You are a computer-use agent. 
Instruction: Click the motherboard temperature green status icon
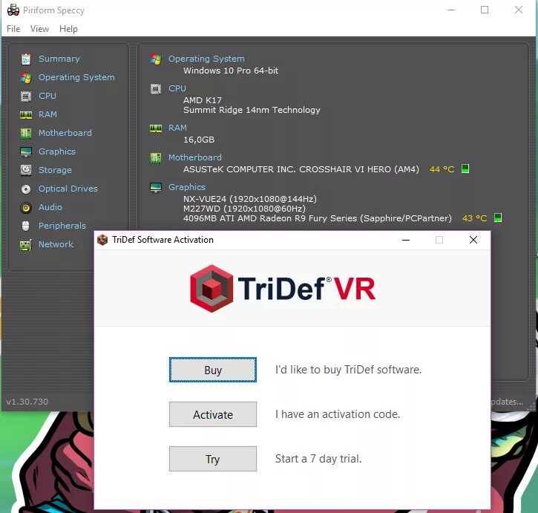[x=465, y=169]
